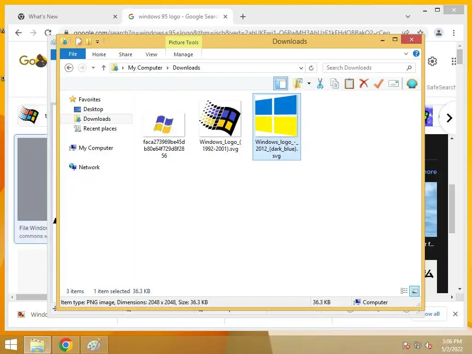The image size is (472, 354).
Task: Click the Explorer Back arrow button
Action: [69, 68]
